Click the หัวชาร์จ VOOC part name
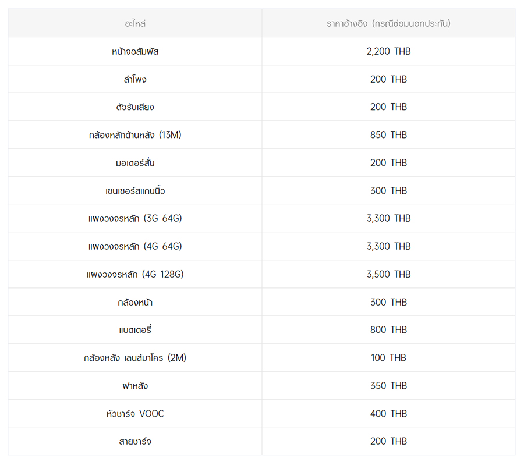The image size is (524, 465). tap(135, 414)
